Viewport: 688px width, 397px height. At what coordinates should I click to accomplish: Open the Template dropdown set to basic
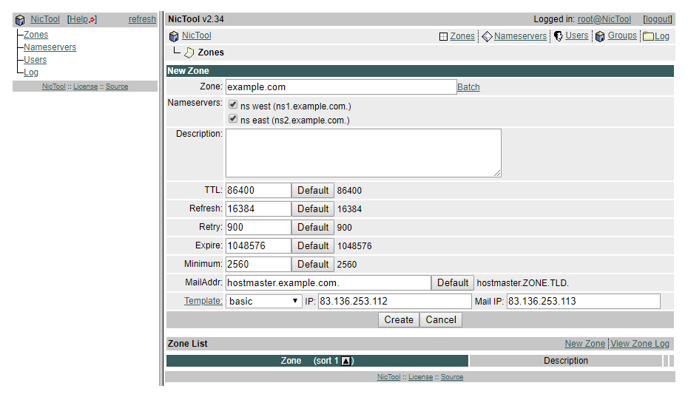(x=264, y=301)
